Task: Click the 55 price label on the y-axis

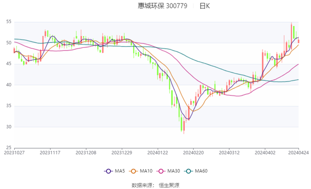Action: click(x=8, y=22)
